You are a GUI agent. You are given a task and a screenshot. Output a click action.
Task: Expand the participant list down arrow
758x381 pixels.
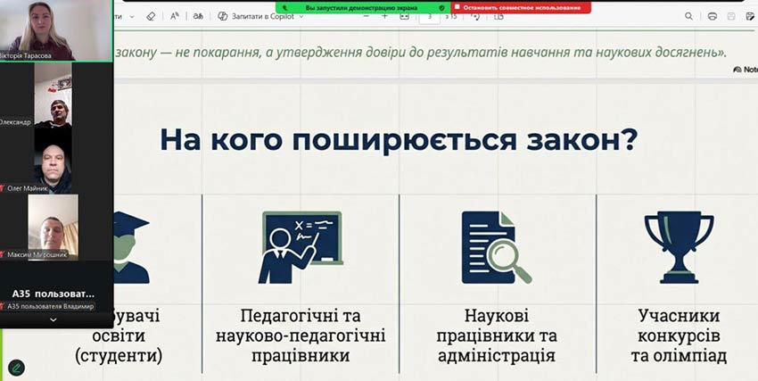(53, 319)
